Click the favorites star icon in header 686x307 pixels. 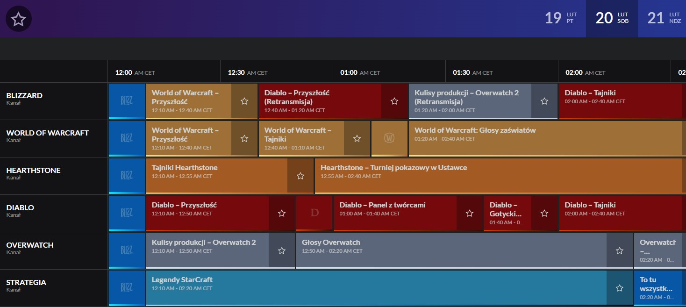tap(18, 19)
